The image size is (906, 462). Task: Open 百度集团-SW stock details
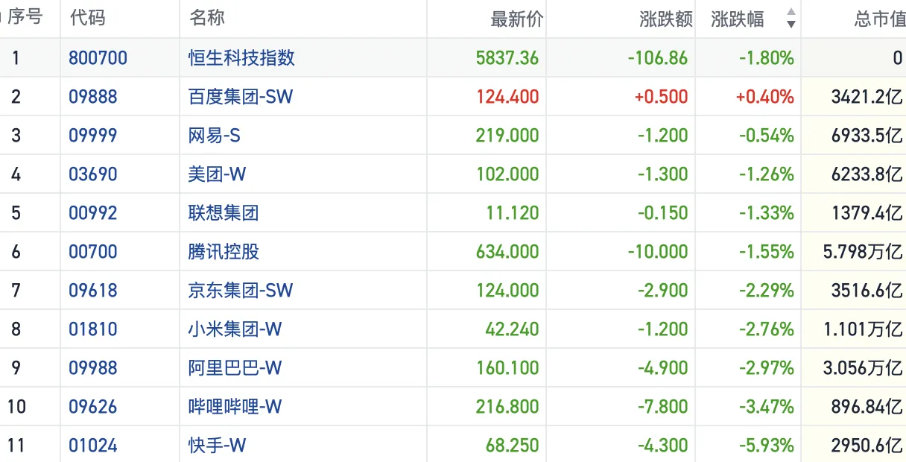coord(241,97)
